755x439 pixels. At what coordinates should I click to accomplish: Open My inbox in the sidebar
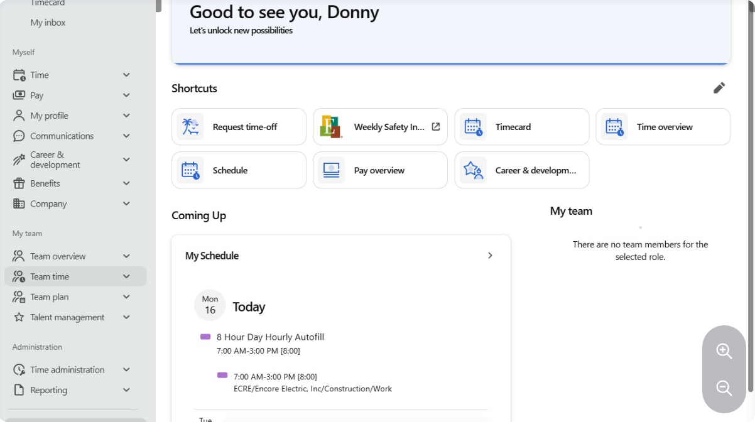[x=48, y=23]
